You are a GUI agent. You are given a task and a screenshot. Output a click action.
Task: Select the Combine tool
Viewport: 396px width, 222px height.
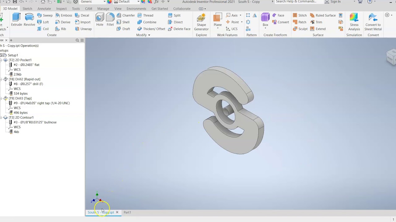(x=147, y=22)
